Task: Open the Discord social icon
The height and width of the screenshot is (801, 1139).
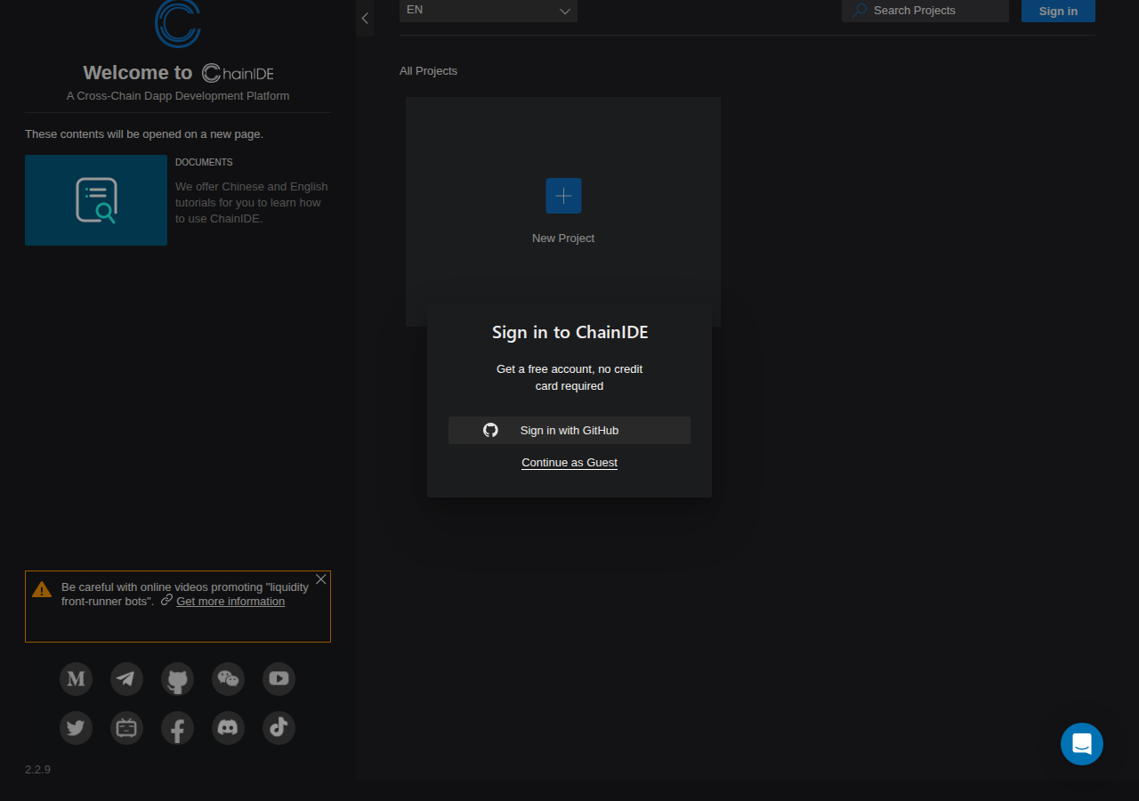Action: coord(228,728)
